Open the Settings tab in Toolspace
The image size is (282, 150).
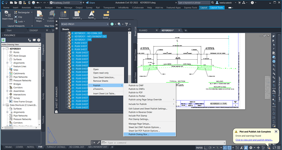pos(43,73)
